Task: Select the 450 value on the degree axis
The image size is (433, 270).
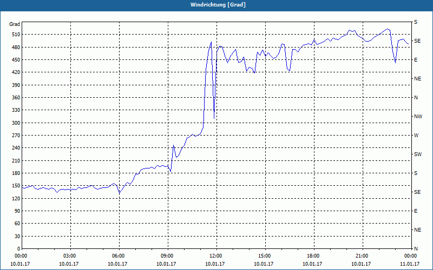Action: [16, 60]
